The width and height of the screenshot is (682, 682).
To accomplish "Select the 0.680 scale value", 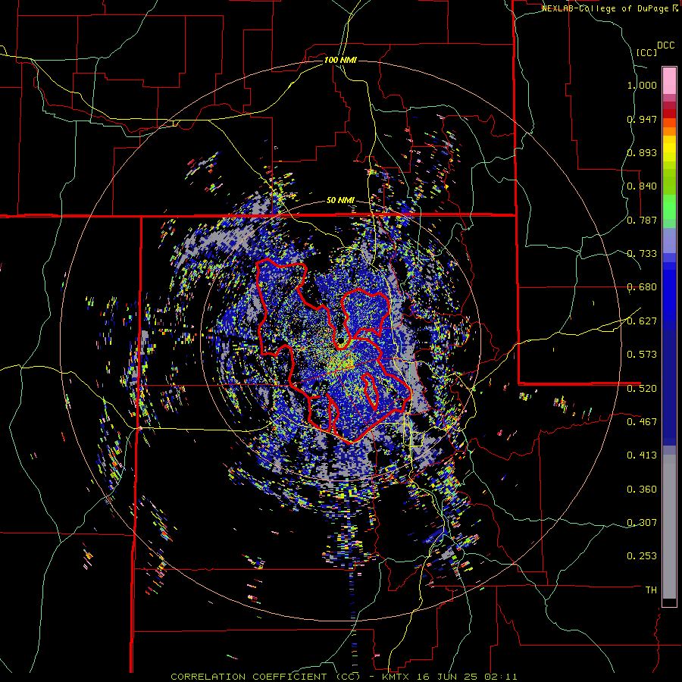I will 642,287.
